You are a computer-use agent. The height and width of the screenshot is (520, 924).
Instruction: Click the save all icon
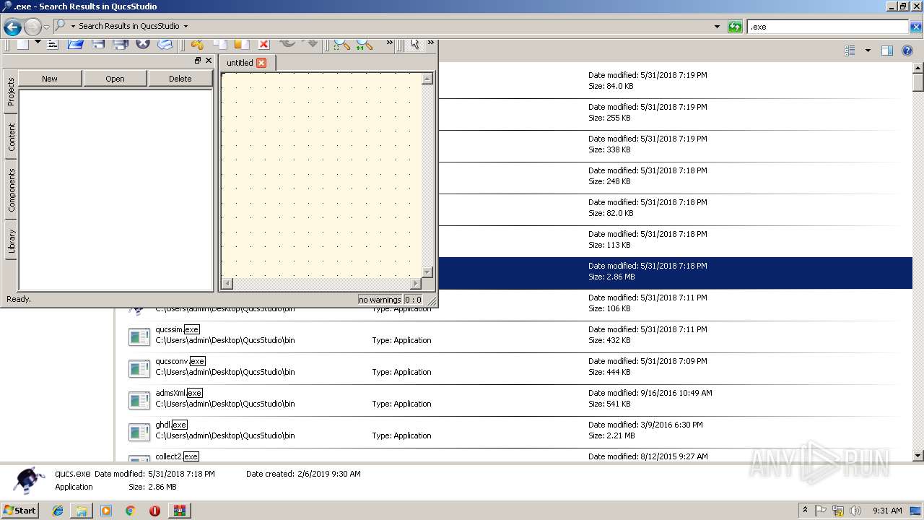click(x=121, y=44)
